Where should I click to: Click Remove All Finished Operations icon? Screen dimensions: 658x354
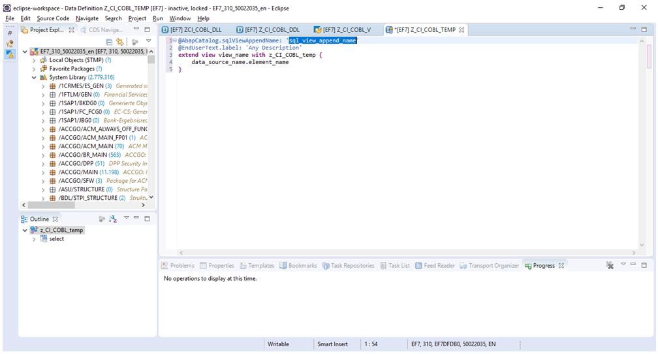[610, 265]
